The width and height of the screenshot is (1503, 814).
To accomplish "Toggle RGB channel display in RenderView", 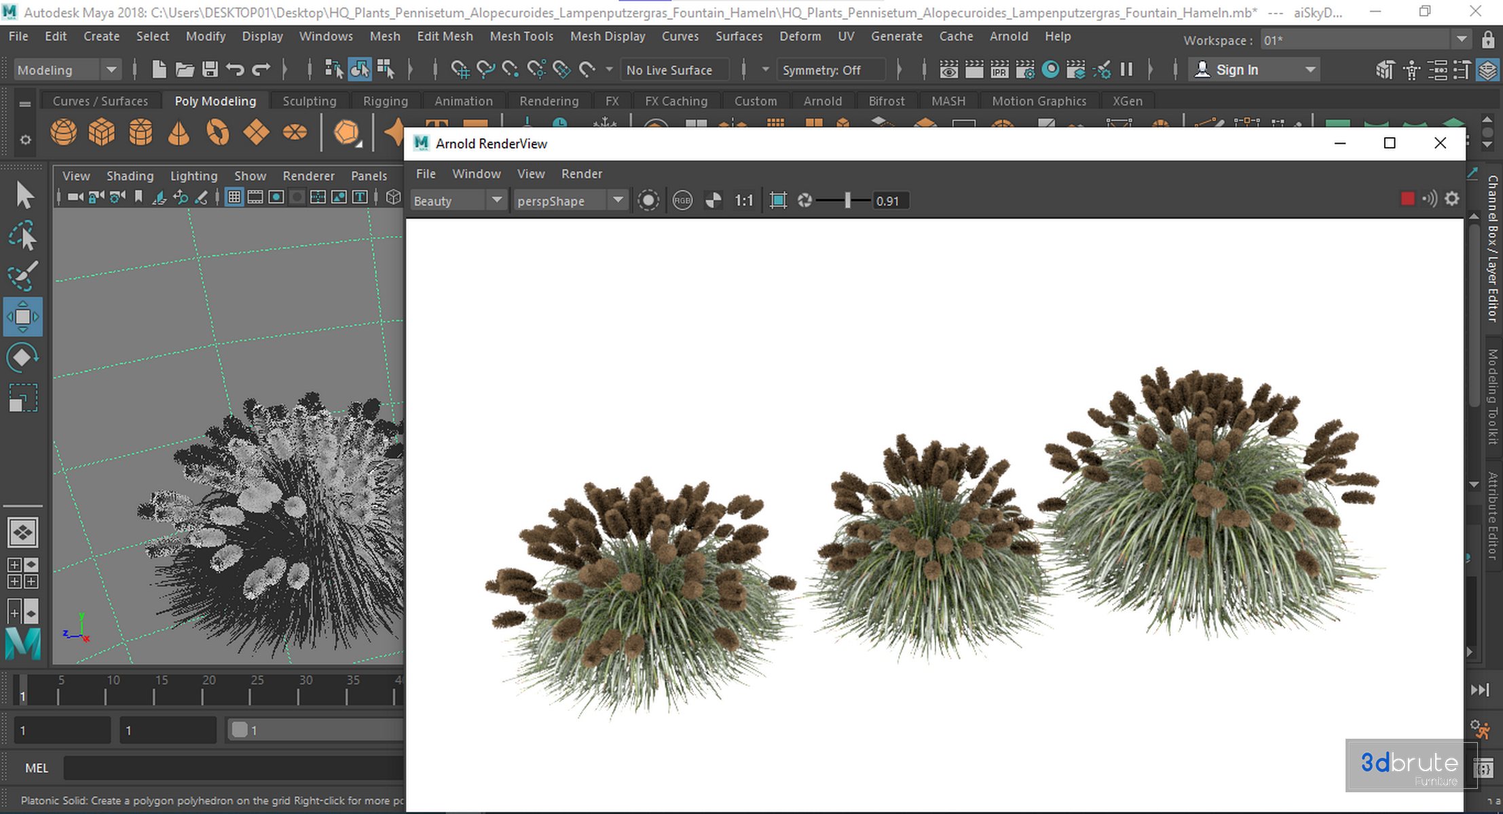I will (x=682, y=201).
